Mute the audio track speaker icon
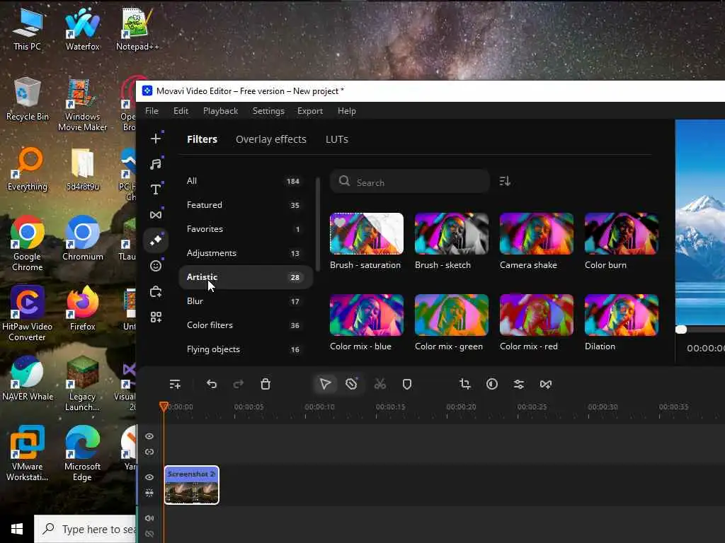 pos(149,518)
